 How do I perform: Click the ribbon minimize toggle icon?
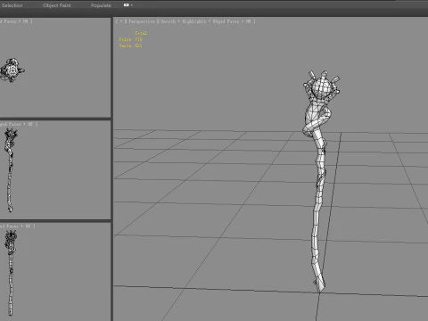click(x=127, y=5)
